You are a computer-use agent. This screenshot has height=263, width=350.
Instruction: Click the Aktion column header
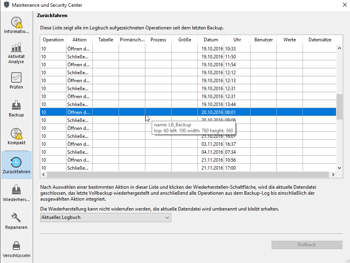point(79,40)
